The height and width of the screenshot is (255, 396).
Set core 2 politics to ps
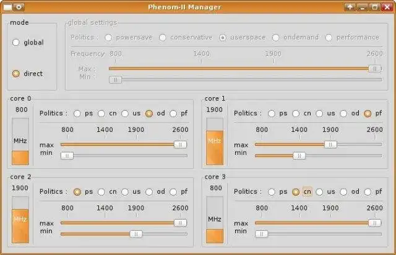tap(77, 192)
